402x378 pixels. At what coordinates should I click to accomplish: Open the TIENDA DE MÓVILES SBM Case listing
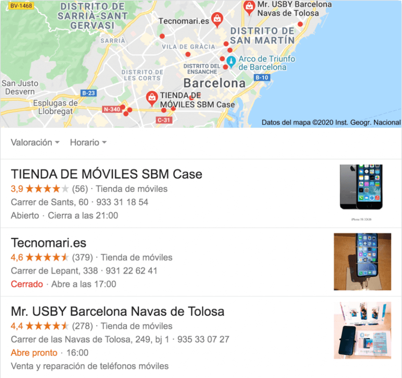click(x=107, y=174)
